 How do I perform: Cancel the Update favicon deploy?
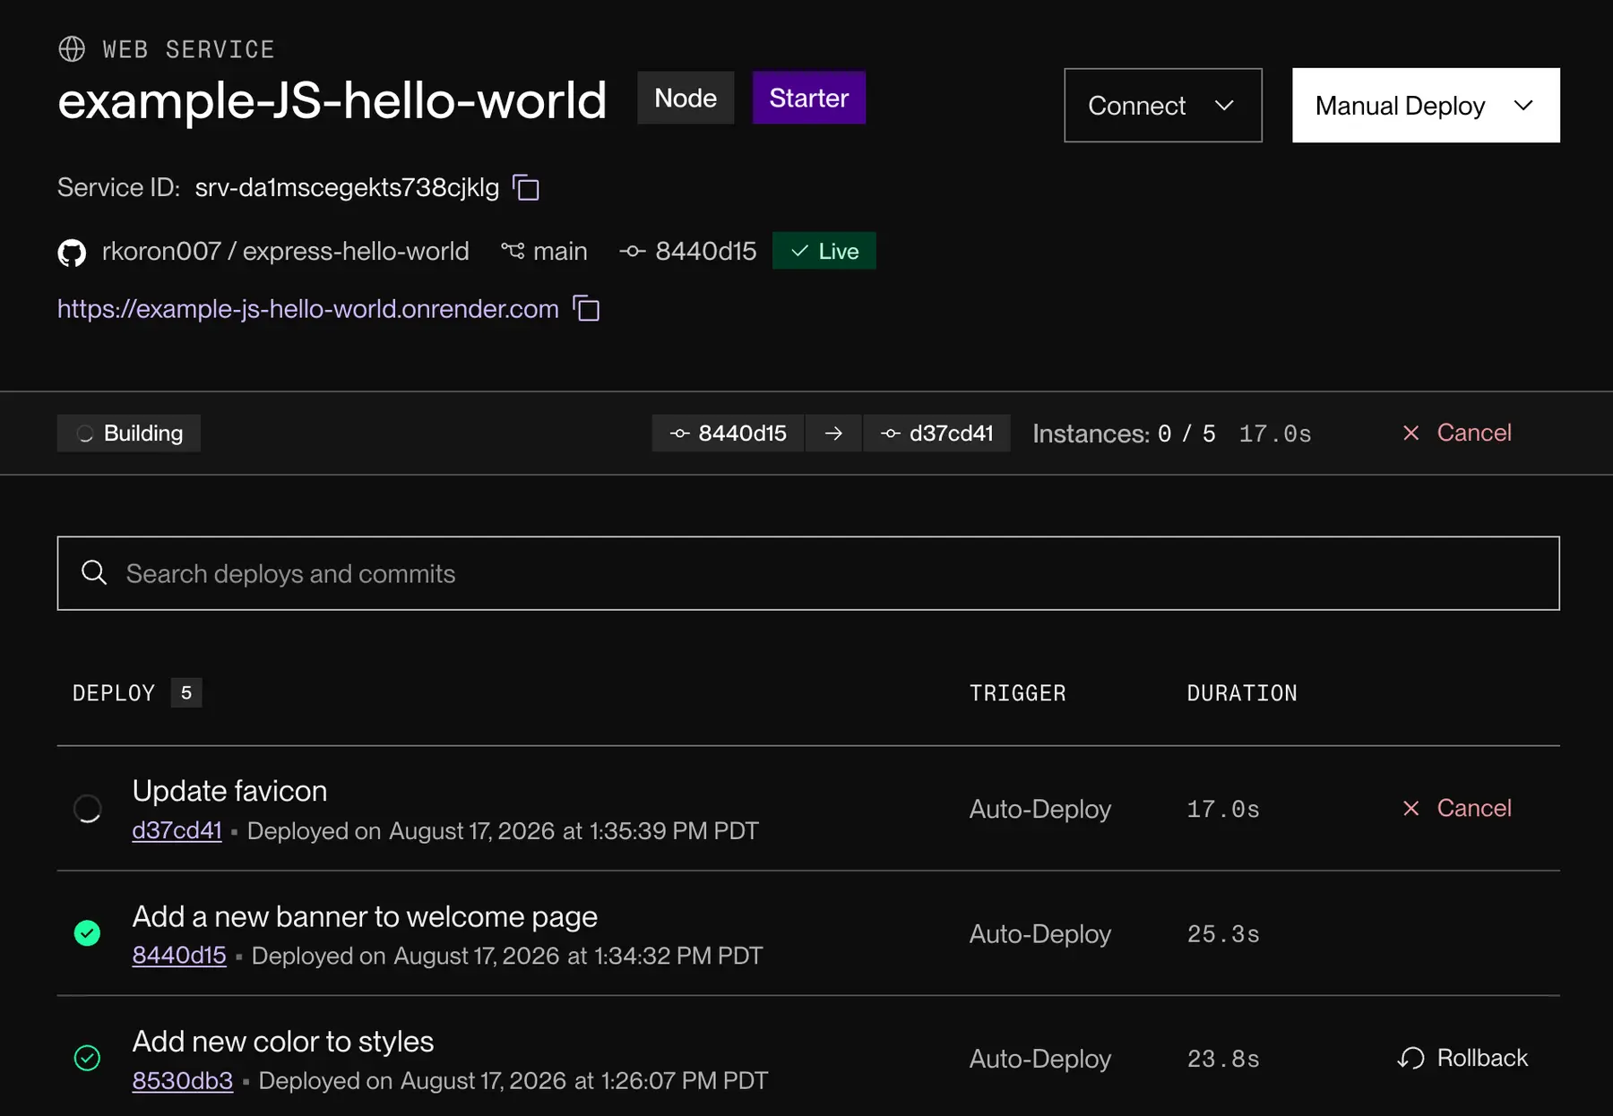(x=1457, y=808)
